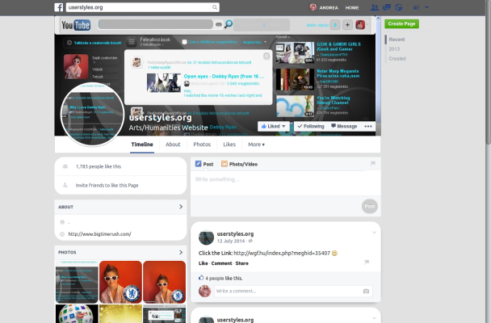Jump to 2013 in timeline sidebar
This screenshot has width=491, height=323.
394,49
